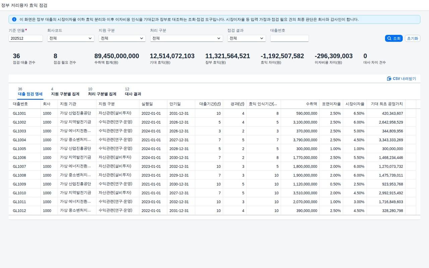Click the 기준 연월 input field

point(26,39)
